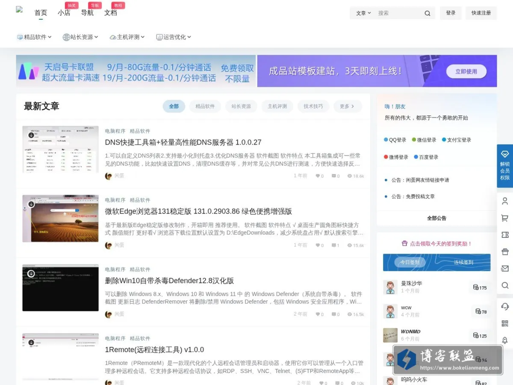Image resolution: width=513 pixels, height=385 pixels.
Task: Click author avatar on DNS快捷工具箱 post
Action: pos(109,176)
